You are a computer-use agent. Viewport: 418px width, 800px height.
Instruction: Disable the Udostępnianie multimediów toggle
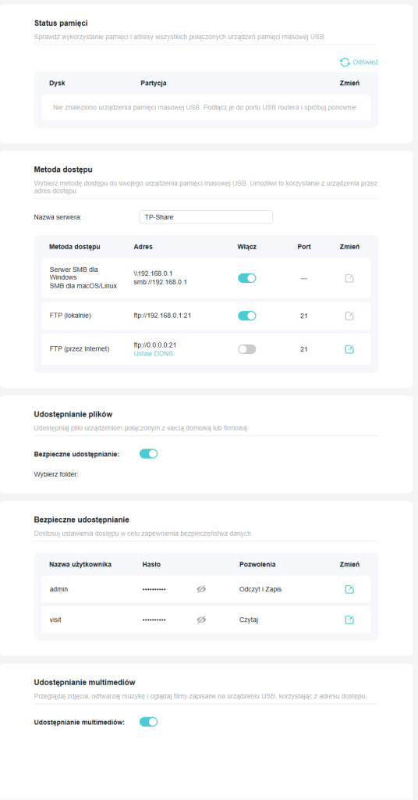(x=149, y=722)
